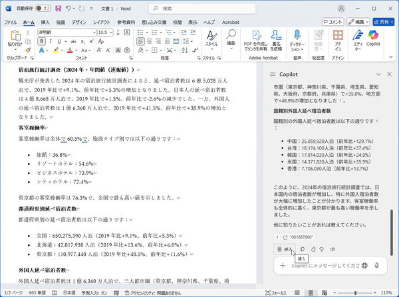Click the Save icon in the title bar
The image size is (399, 297).
click(60, 9)
